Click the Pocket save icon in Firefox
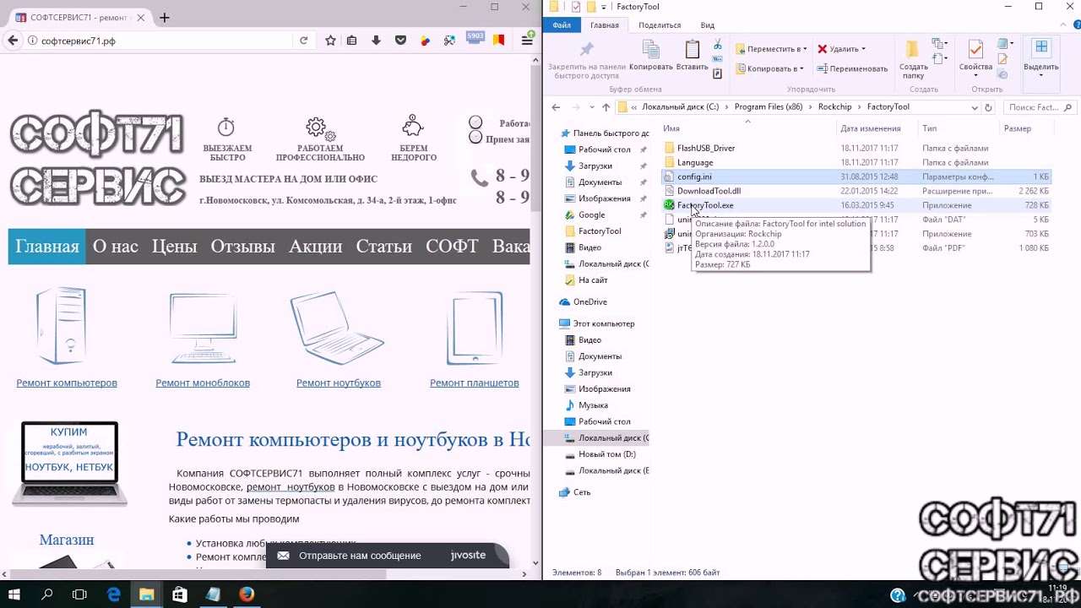1081x608 pixels. 401,40
